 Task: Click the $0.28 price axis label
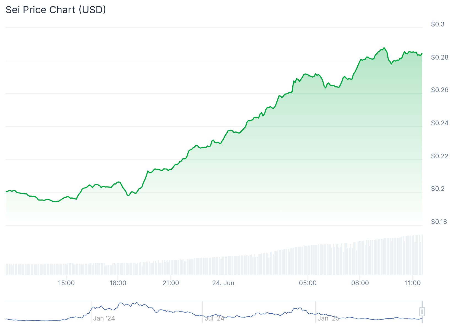tap(439, 57)
